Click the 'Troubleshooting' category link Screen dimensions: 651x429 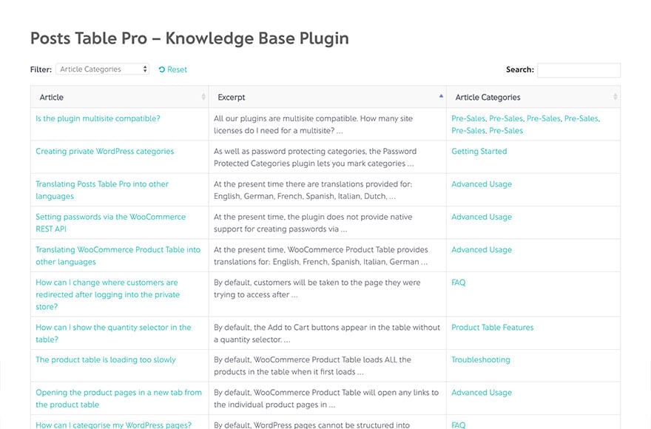coord(481,359)
